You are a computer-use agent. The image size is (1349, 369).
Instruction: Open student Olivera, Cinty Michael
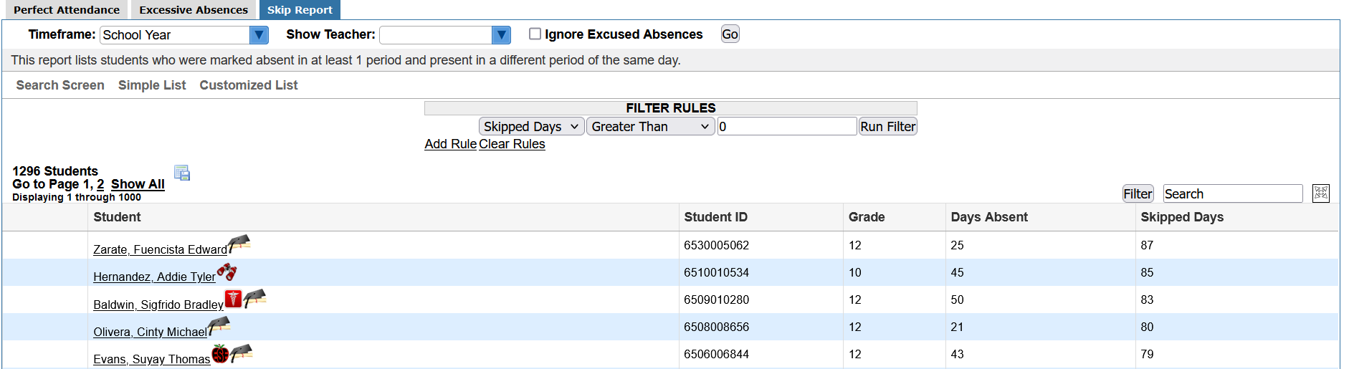click(x=150, y=332)
